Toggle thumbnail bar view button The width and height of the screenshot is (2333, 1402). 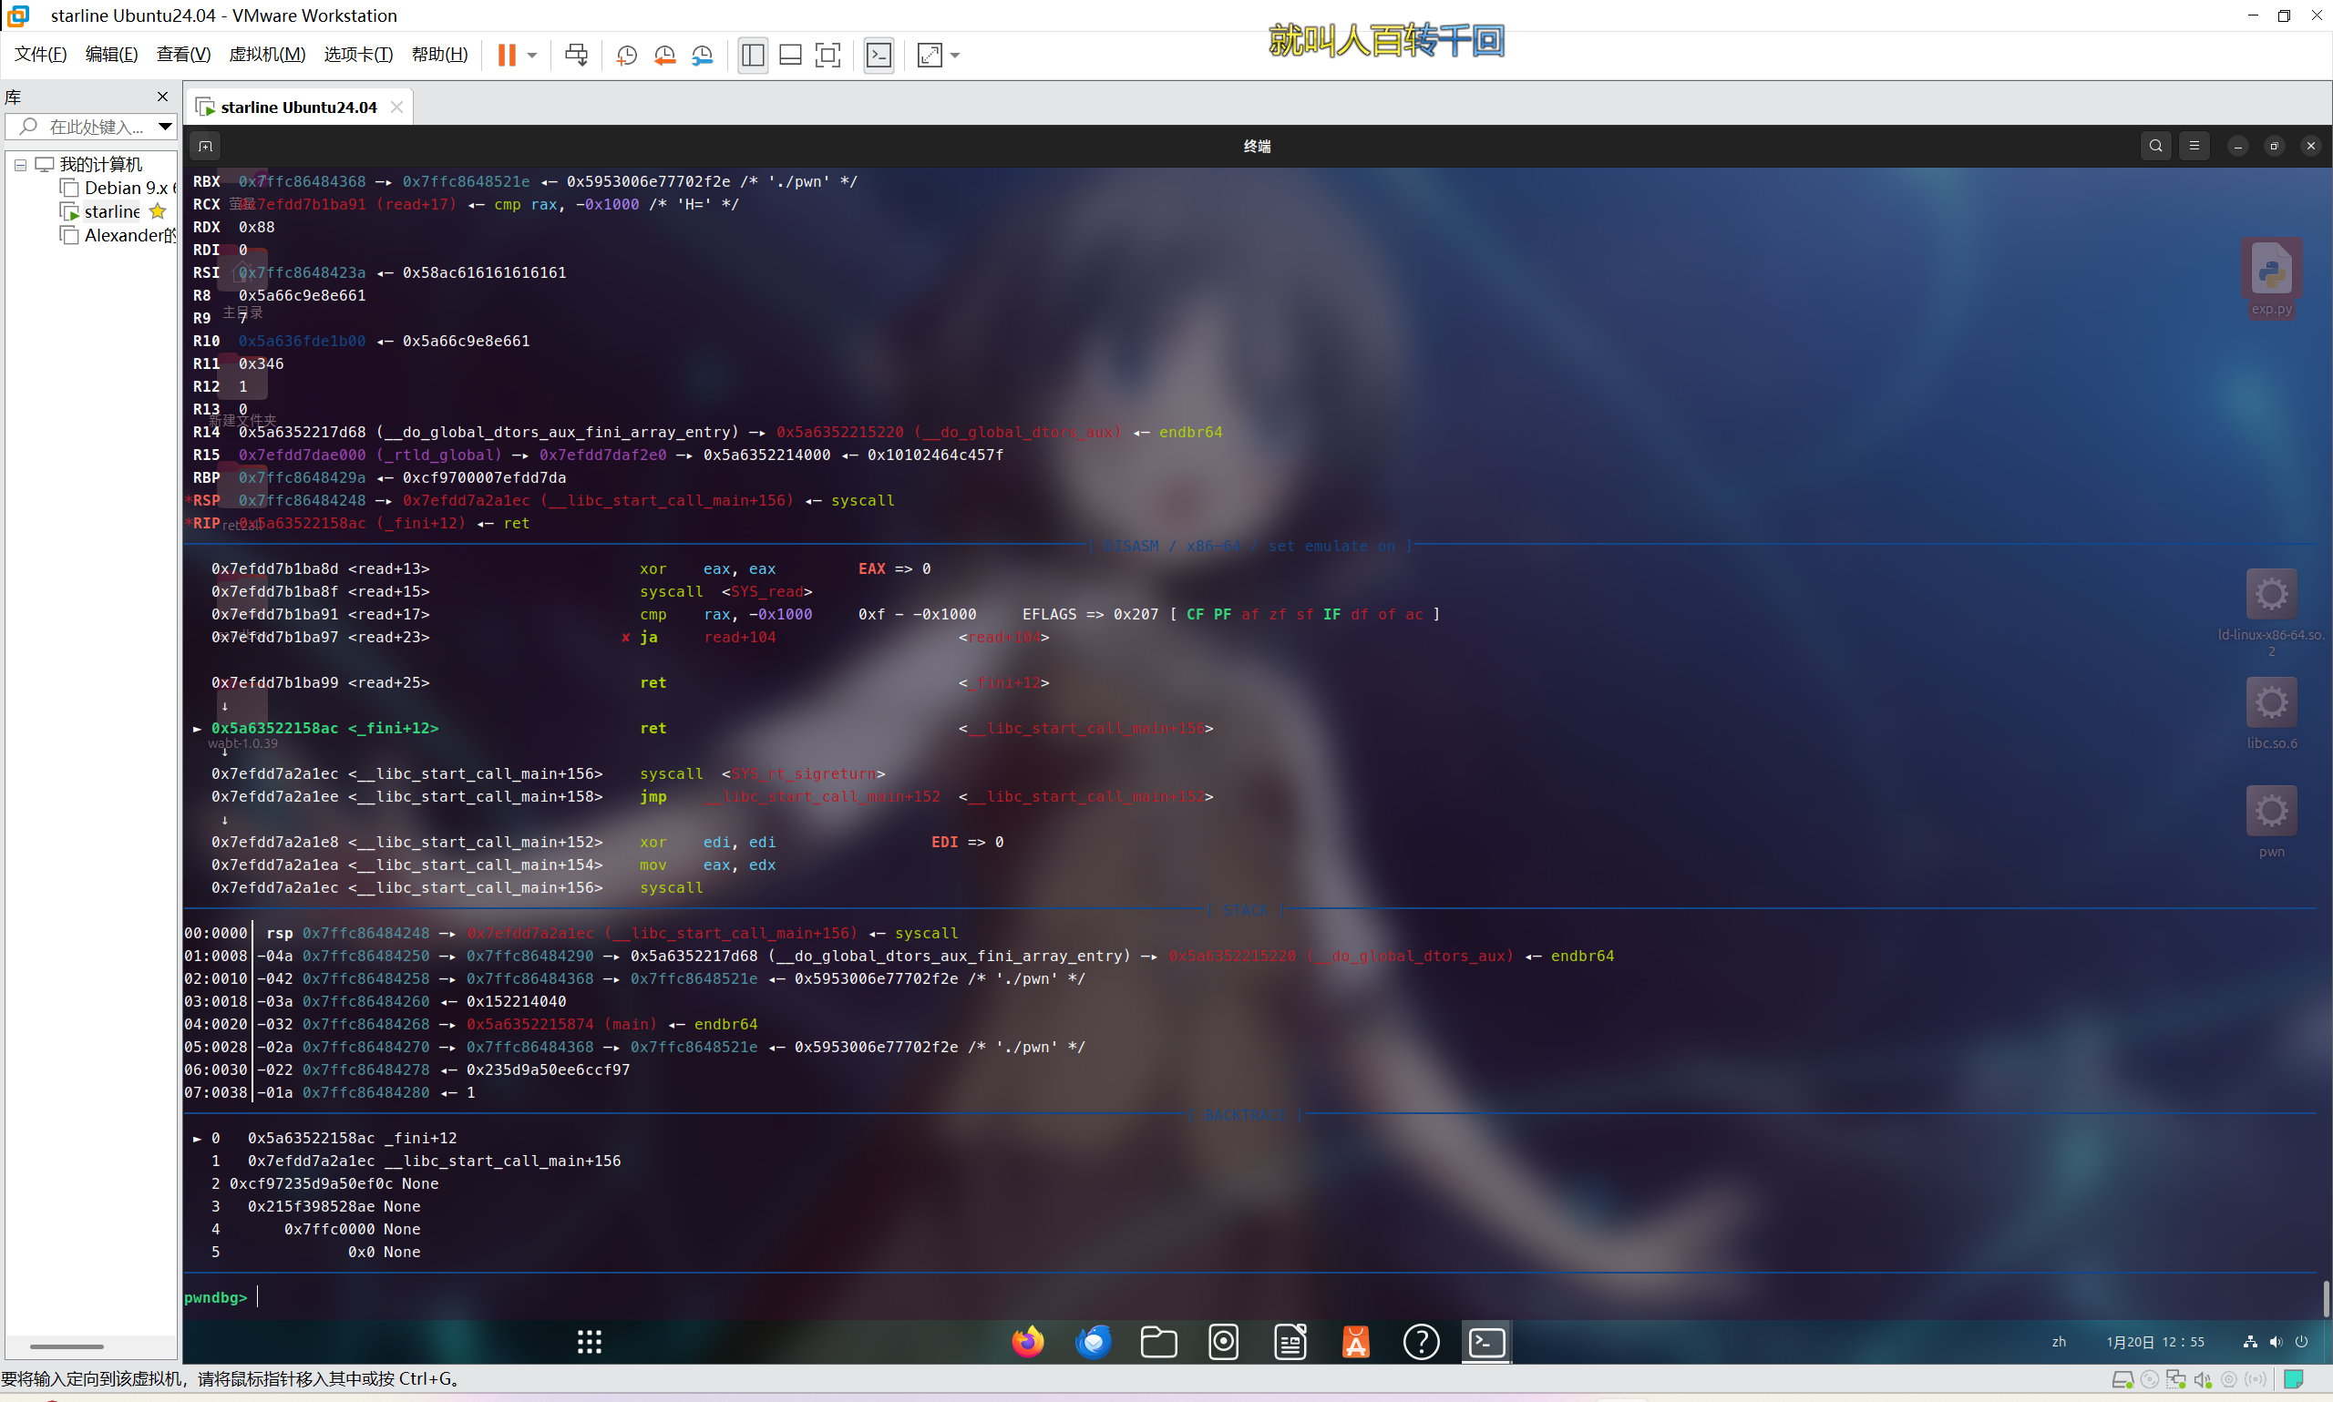click(790, 55)
